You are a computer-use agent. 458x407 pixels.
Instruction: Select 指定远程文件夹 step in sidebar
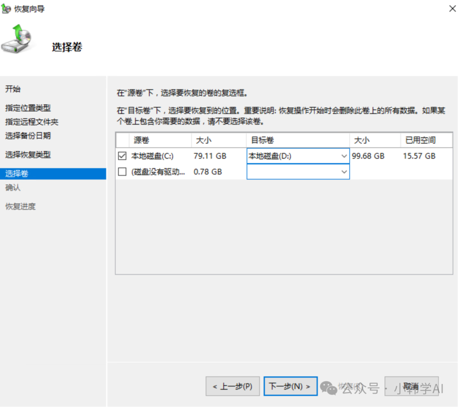[x=32, y=122]
